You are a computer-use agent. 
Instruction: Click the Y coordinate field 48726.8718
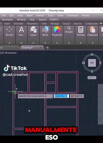click(77, 96)
